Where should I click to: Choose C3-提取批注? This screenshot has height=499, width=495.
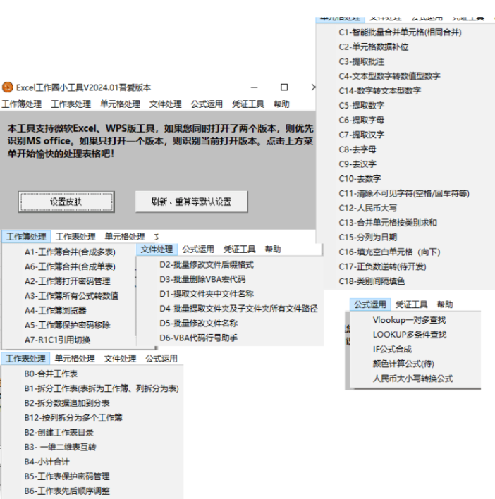point(362,61)
